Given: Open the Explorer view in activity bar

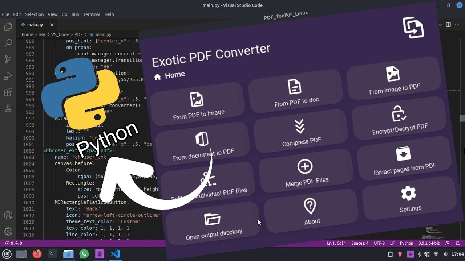Looking at the screenshot, I should coord(8,27).
